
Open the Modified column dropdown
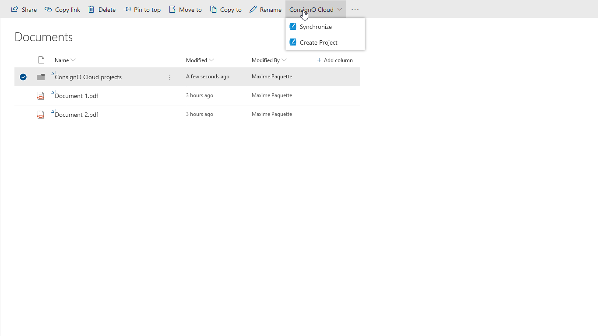click(211, 60)
